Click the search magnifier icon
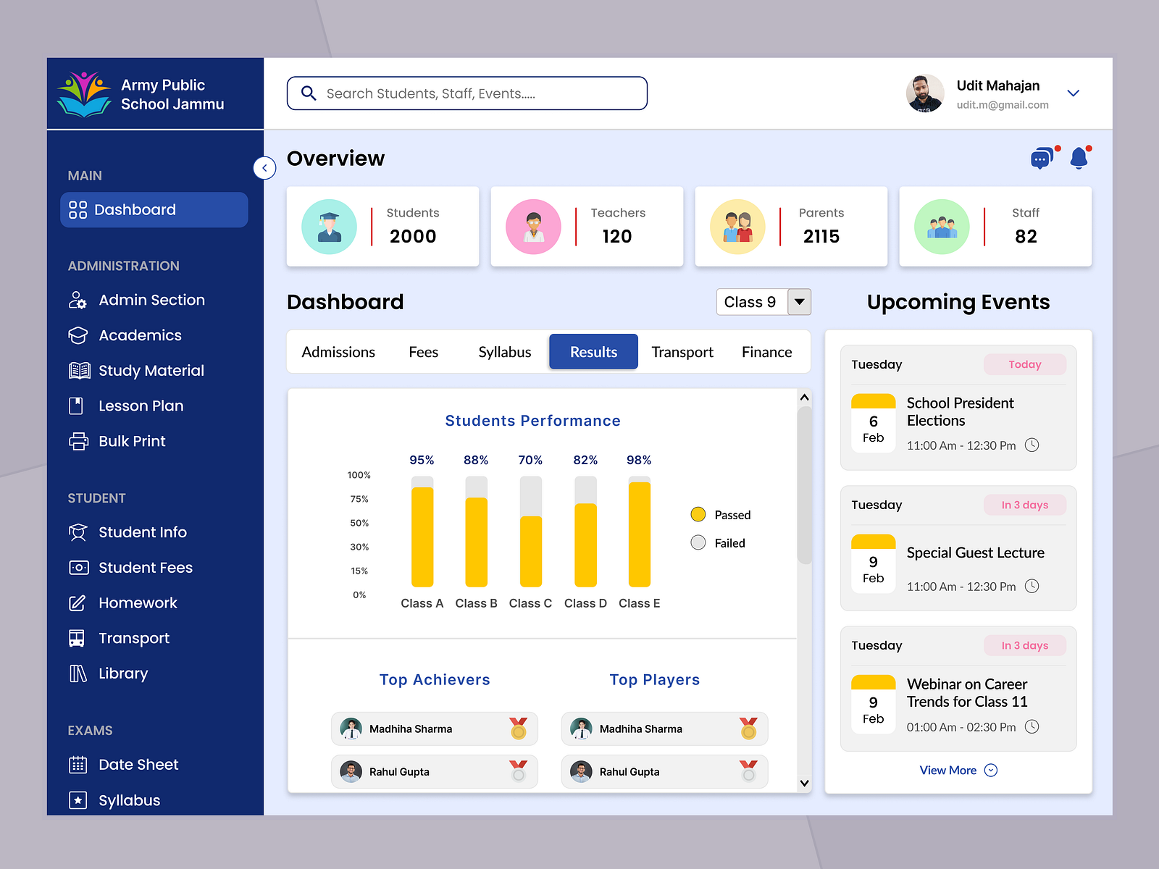The width and height of the screenshot is (1159, 869). pyautogui.click(x=309, y=93)
